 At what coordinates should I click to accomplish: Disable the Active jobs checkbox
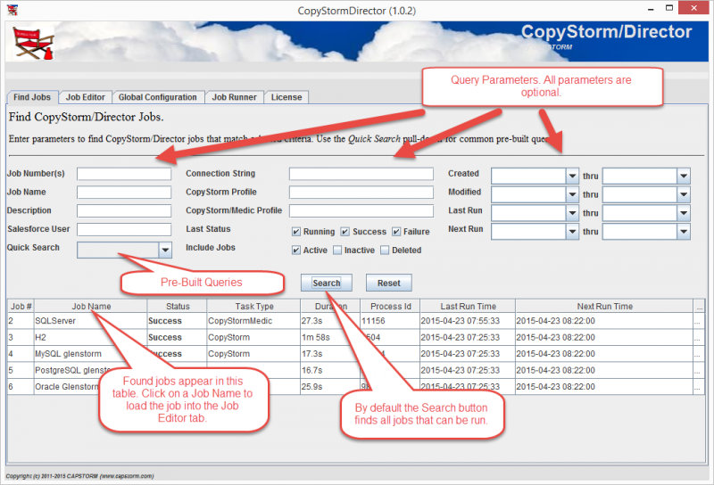pyautogui.click(x=296, y=251)
